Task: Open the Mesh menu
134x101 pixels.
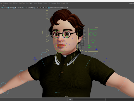Action: [10, 3]
